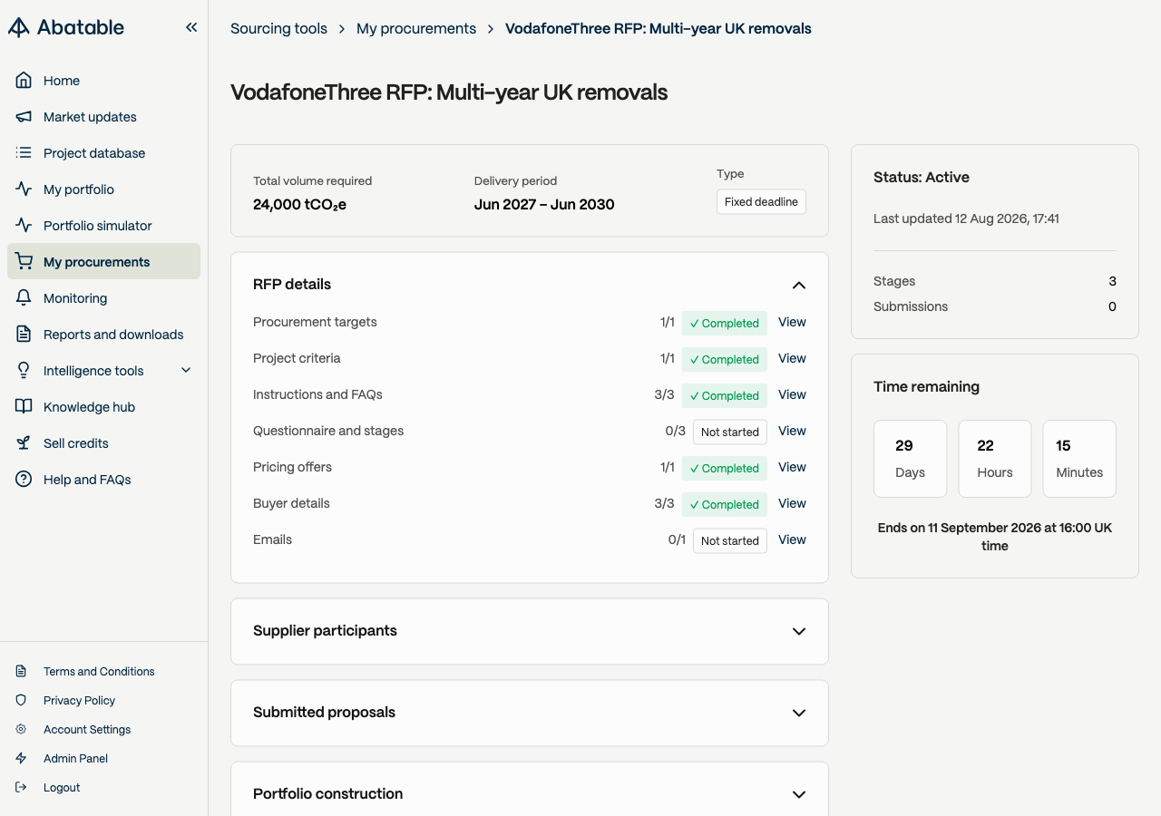Viewport: 1161px width, 816px height.
Task: Open Home in the sidebar
Action: pos(103,81)
